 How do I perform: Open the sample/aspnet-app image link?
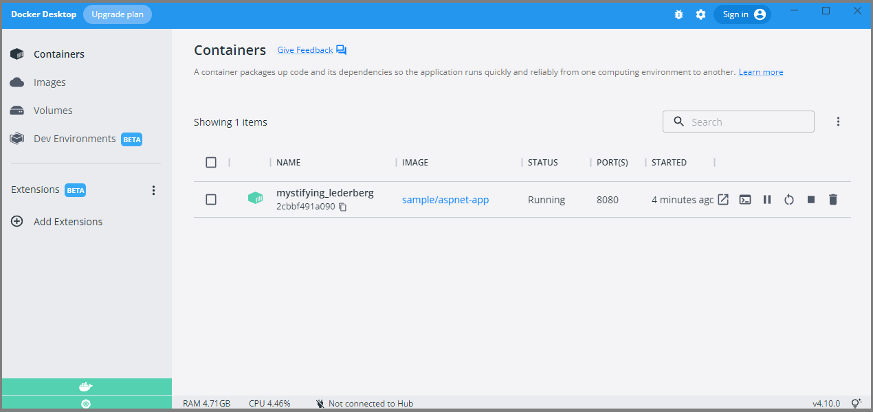coord(445,200)
